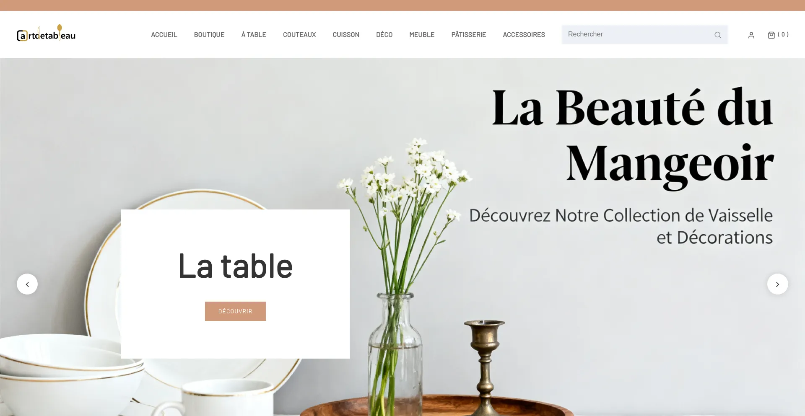Go to the CUISSON category
805x416 pixels.
(x=346, y=35)
